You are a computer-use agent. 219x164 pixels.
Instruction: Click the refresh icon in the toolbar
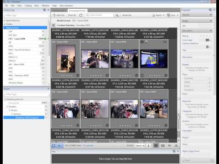81,15
